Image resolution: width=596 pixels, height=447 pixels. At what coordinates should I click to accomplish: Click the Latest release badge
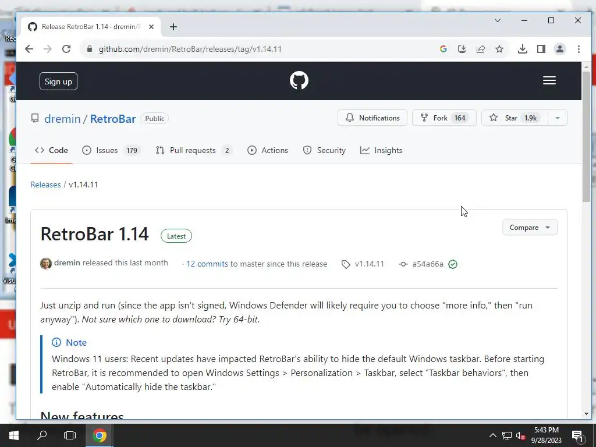pyautogui.click(x=176, y=236)
